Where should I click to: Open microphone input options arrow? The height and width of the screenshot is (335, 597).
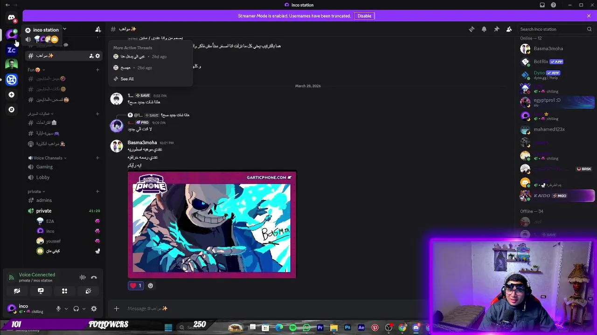click(66, 308)
